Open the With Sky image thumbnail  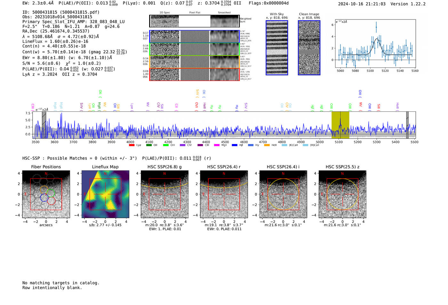point(277,48)
